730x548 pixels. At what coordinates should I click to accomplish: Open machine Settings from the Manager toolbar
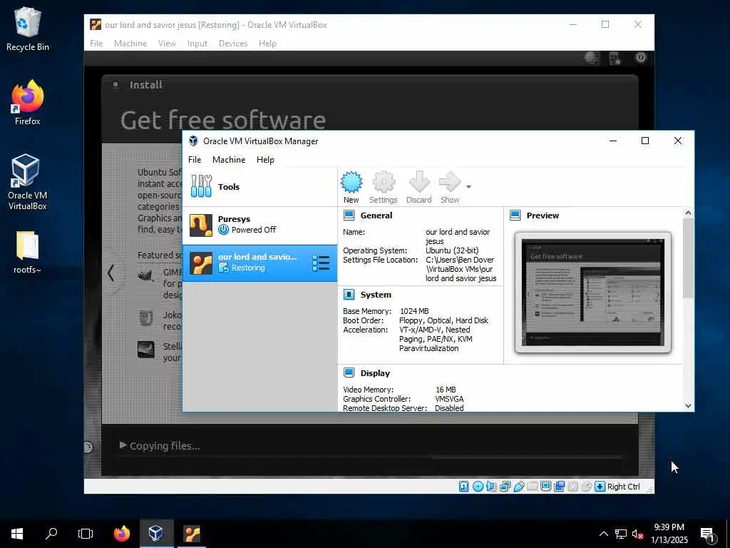[x=383, y=188]
